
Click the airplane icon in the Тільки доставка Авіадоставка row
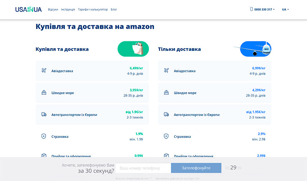(x=167, y=70)
